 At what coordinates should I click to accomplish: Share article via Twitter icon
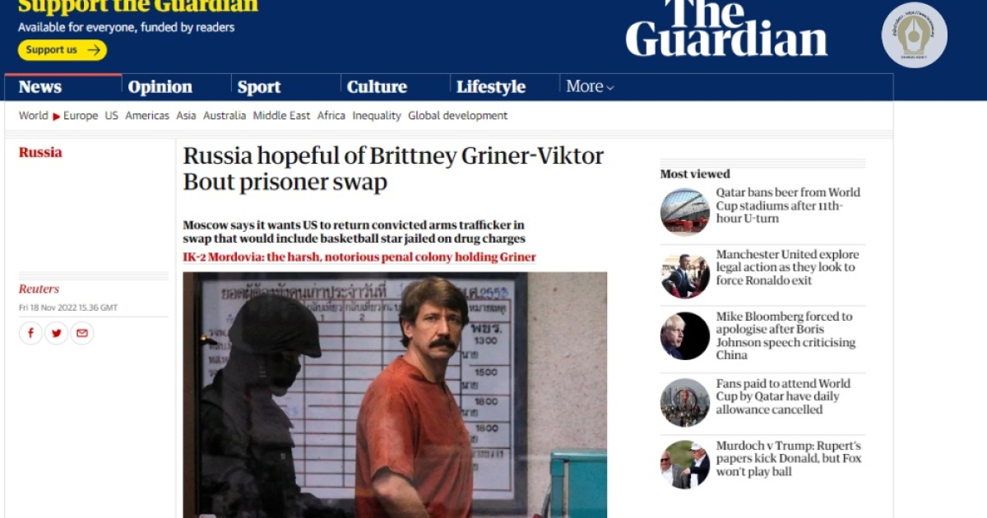coord(56,333)
